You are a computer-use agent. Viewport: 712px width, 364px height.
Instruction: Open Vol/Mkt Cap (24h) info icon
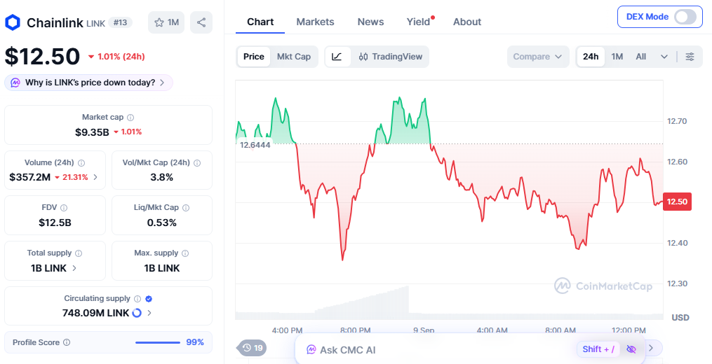[x=197, y=162]
